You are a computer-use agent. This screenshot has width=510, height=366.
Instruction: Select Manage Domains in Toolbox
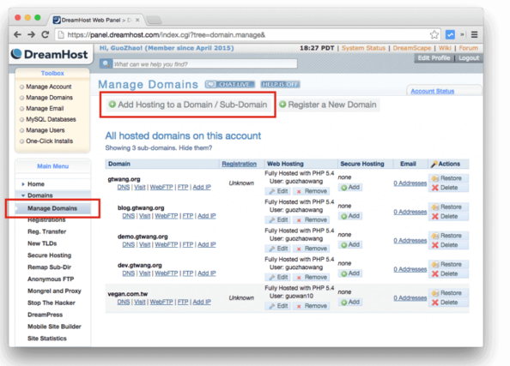point(49,98)
